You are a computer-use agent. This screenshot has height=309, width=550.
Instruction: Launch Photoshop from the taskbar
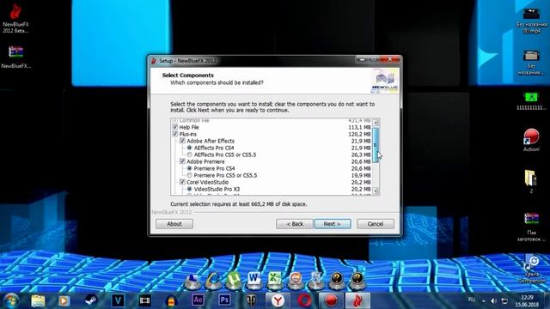point(224,300)
